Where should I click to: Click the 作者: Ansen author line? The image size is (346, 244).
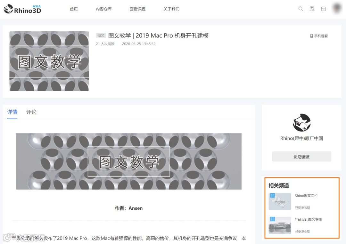click(129, 208)
